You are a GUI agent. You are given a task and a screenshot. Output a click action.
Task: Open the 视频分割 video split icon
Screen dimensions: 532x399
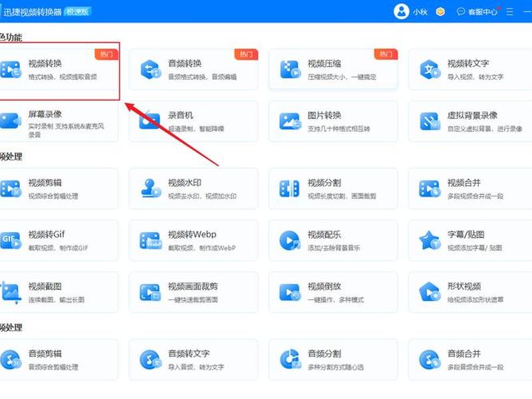(289, 189)
